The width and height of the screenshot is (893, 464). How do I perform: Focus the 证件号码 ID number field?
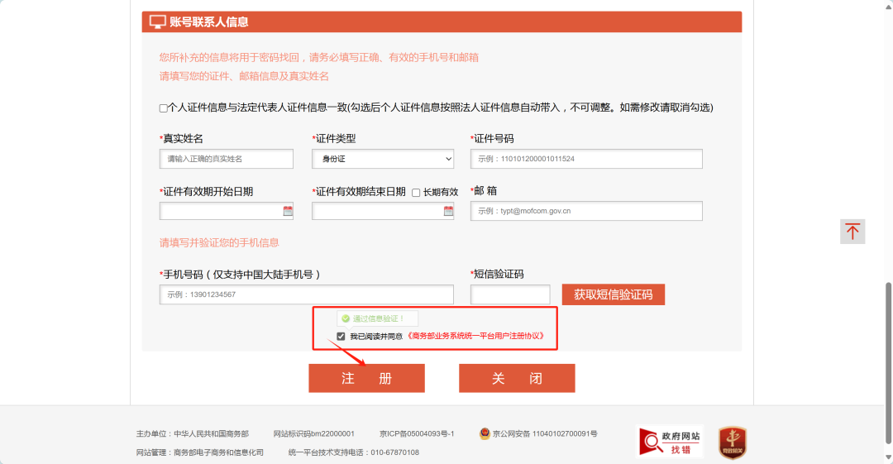[586, 159]
